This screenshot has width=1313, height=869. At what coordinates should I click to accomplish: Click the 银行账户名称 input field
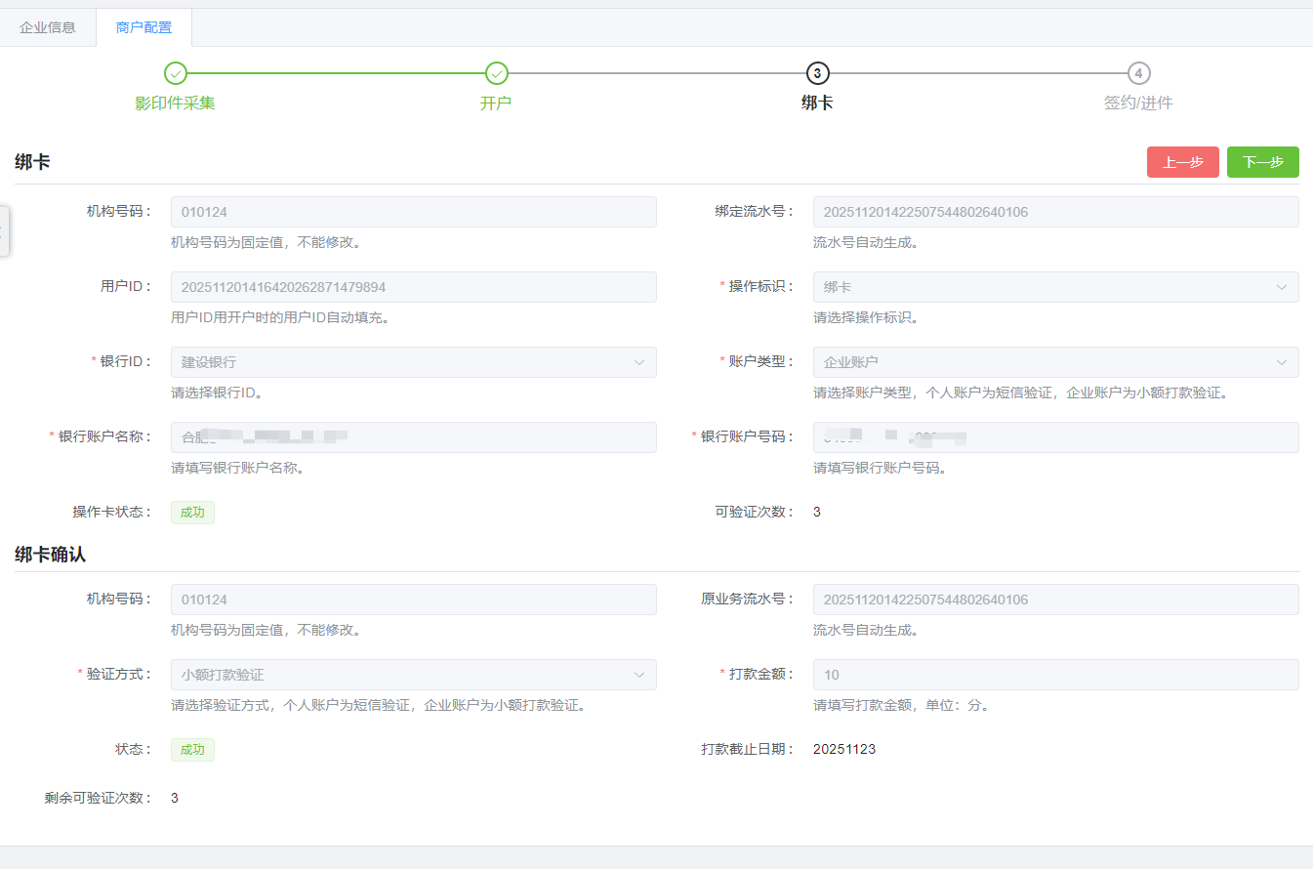click(413, 437)
